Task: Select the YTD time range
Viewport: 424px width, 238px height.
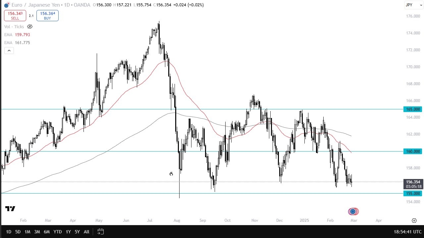Action: coord(58,232)
